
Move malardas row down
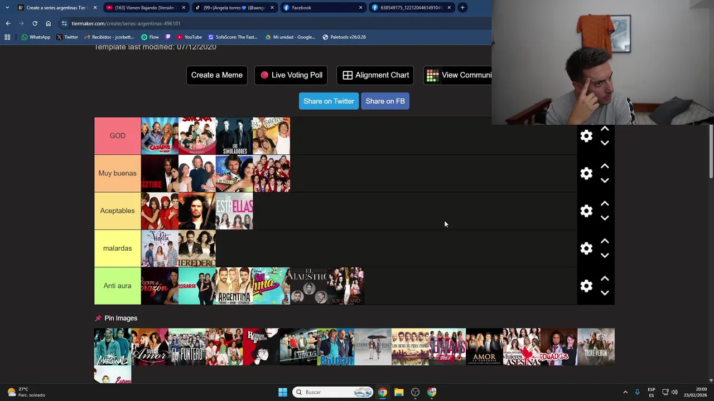[605, 256]
